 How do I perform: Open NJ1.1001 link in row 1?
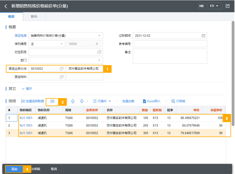click(26, 118)
